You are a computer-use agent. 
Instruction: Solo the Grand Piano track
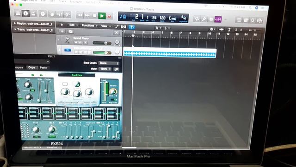point(80,43)
